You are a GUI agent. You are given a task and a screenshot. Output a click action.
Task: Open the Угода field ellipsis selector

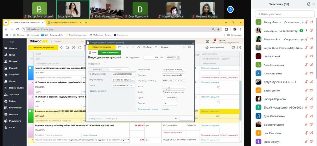(183, 86)
